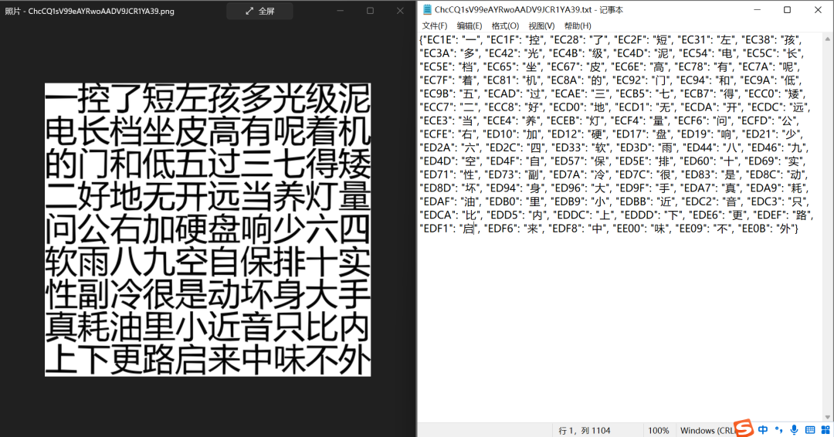Toggle the Chinese/English input mode indicator

point(763,429)
